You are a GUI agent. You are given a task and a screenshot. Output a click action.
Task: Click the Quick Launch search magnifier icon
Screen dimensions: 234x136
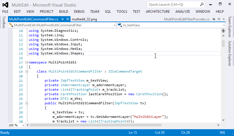pos(201,5)
